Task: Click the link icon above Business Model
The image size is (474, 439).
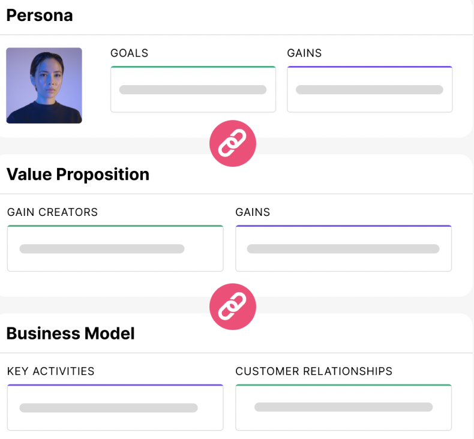Action: (232, 307)
